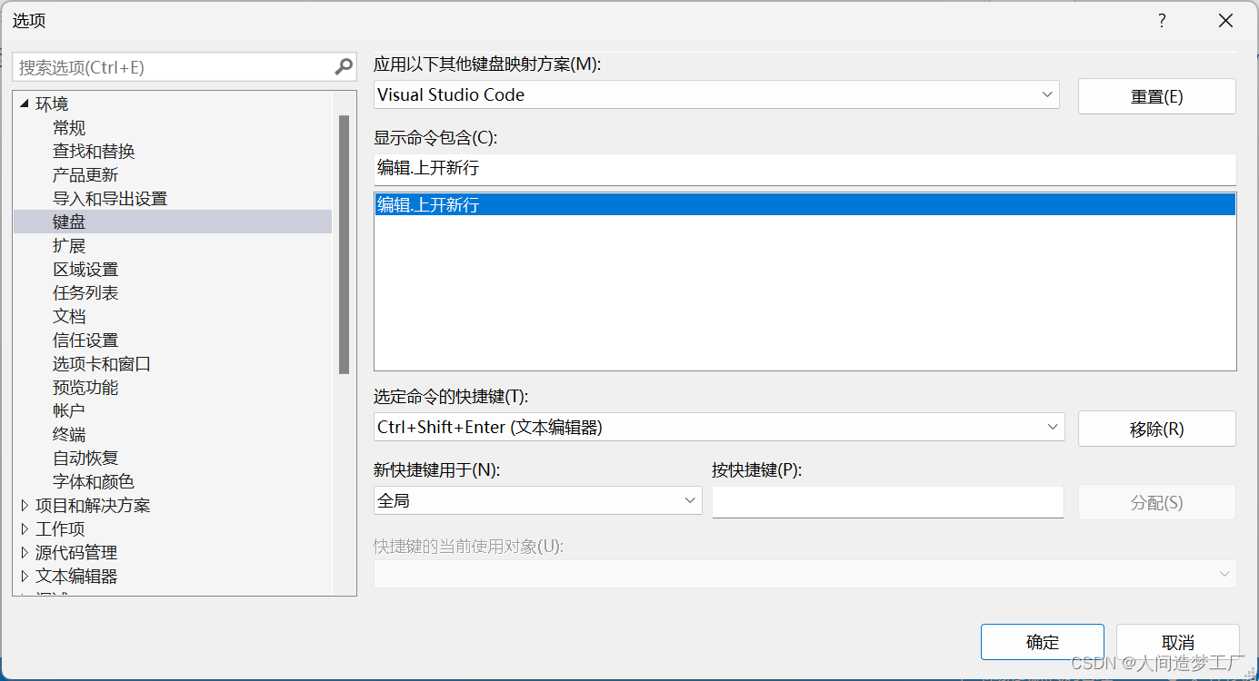The height and width of the screenshot is (681, 1259).
Task: Click the options tree vertical scrollbar
Action: click(x=344, y=245)
